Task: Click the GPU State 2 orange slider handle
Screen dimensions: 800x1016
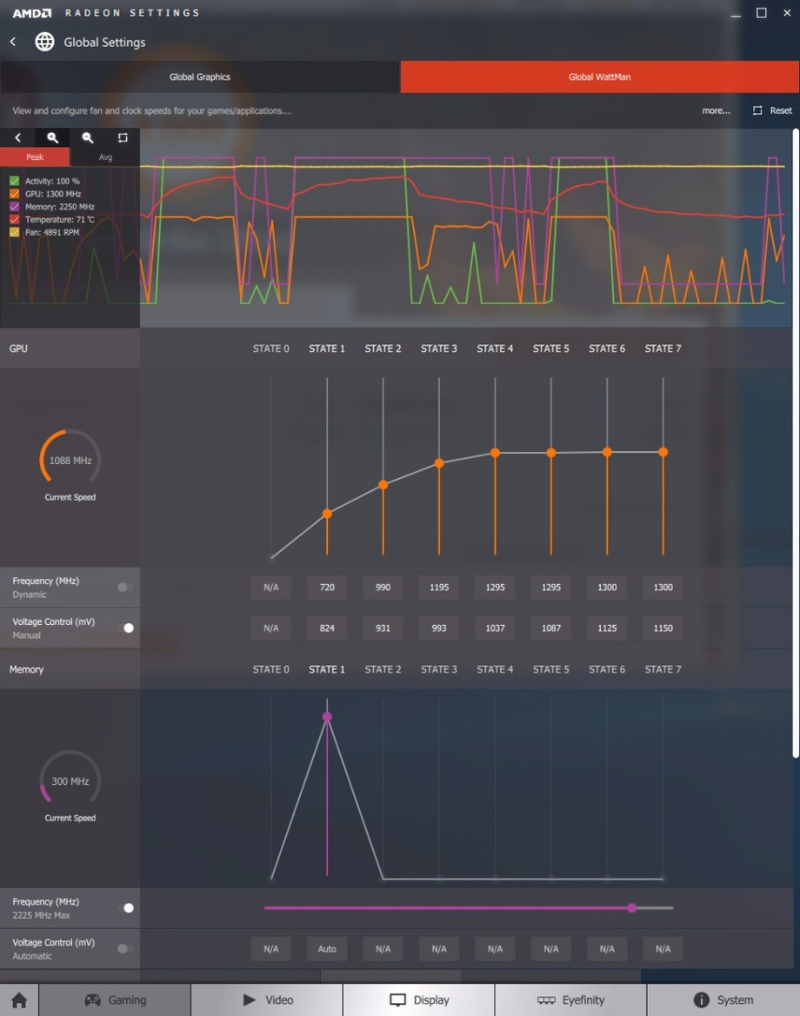Action: pyautogui.click(x=383, y=485)
